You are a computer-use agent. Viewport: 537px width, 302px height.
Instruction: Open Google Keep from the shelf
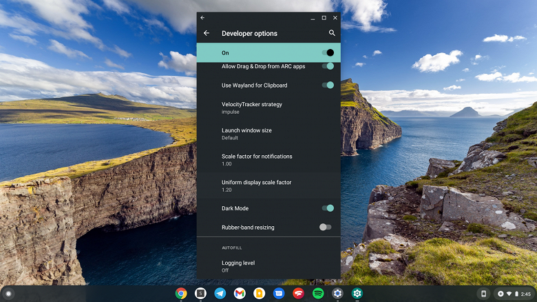(x=260, y=294)
